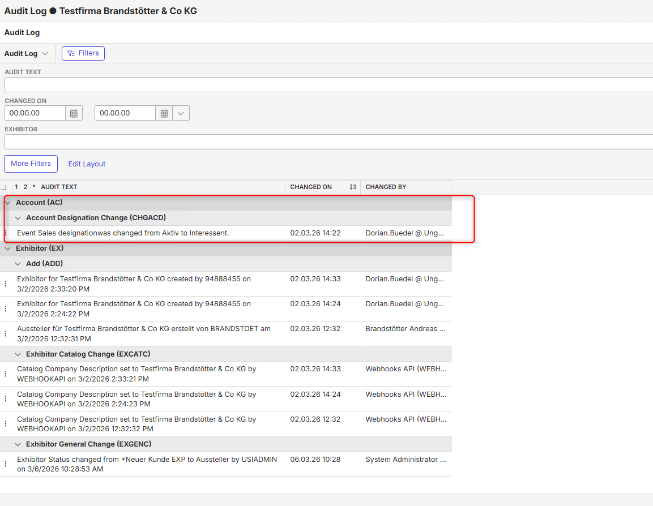The width and height of the screenshot is (653, 506).
Task: Select Exhibitor Status changed audit text
Action: click(147, 464)
